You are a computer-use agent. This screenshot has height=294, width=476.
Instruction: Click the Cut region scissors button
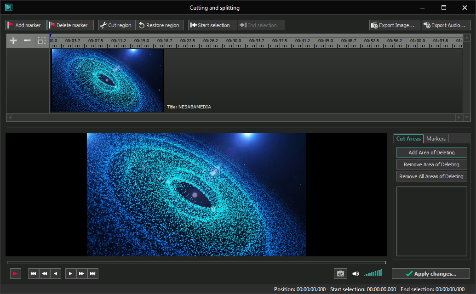pyautogui.click(x=117, y=25)
